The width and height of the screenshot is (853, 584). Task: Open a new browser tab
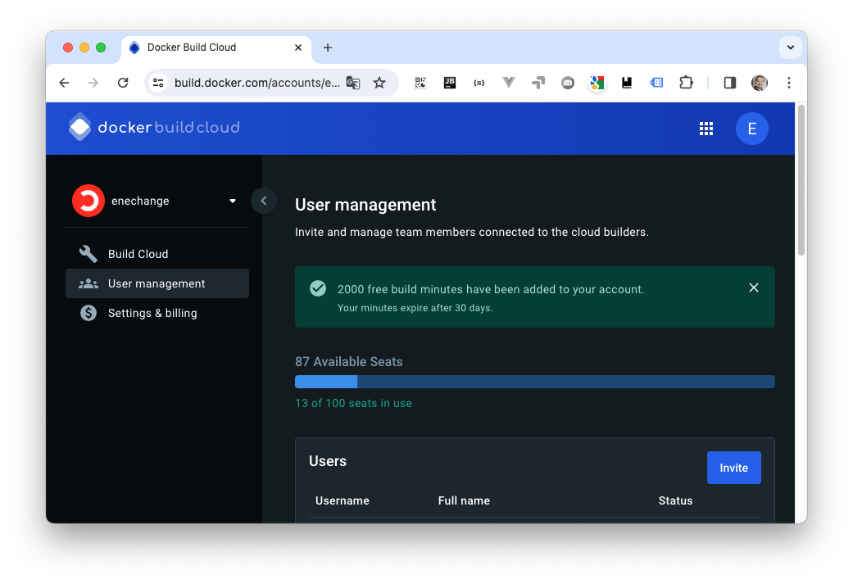pyautogui.click(x=328, y=48)
